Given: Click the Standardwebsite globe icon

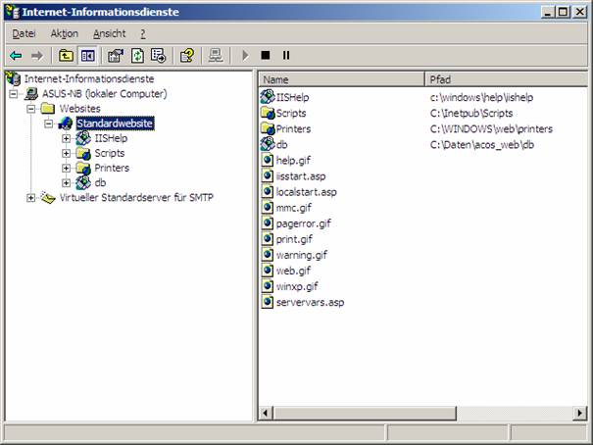Looking at the screenshot, I should 66,124.
